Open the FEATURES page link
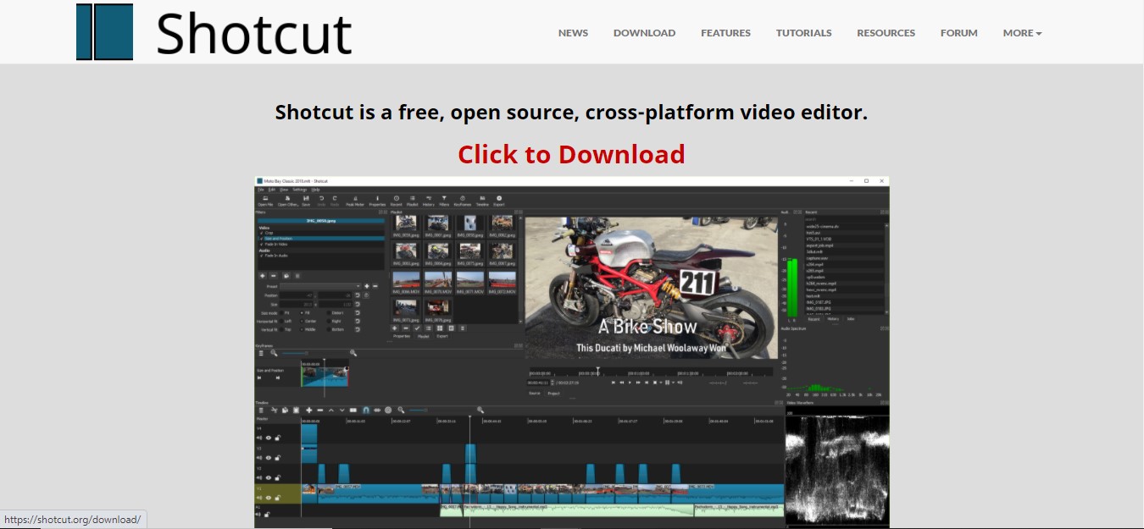 725,33
